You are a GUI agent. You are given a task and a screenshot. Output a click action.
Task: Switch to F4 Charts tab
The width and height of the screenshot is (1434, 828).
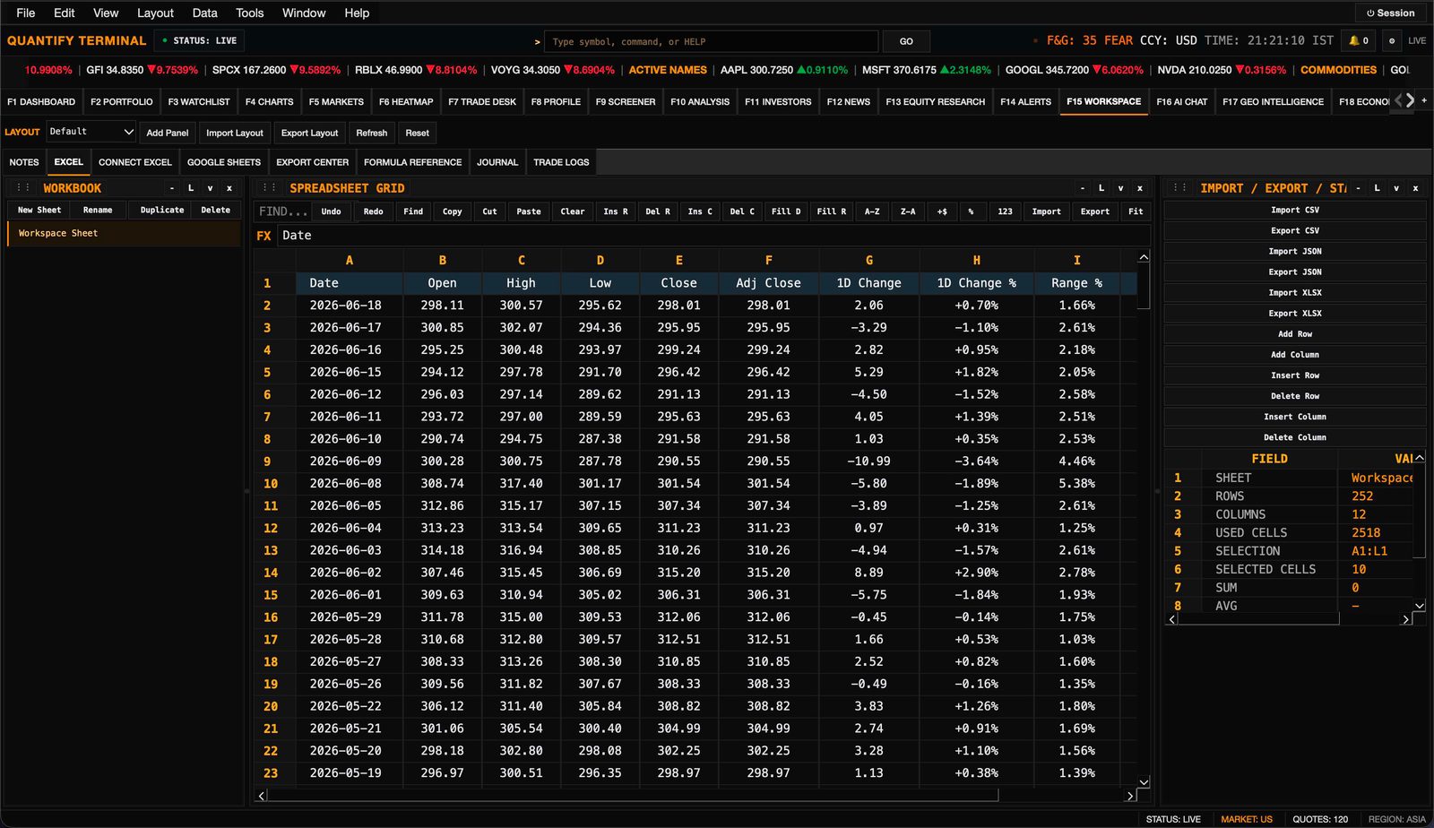click(x=269, y=101)
